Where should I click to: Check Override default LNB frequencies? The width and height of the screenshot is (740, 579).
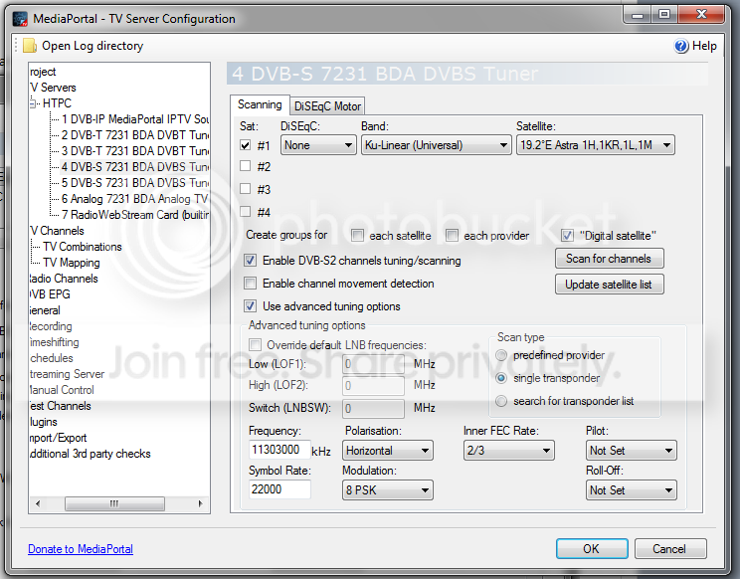pyautogui.click(x=256, y=345)
